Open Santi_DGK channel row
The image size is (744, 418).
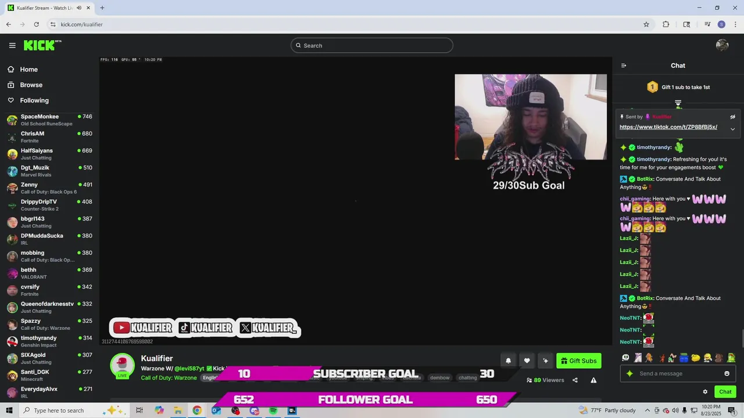click(49, 376)
